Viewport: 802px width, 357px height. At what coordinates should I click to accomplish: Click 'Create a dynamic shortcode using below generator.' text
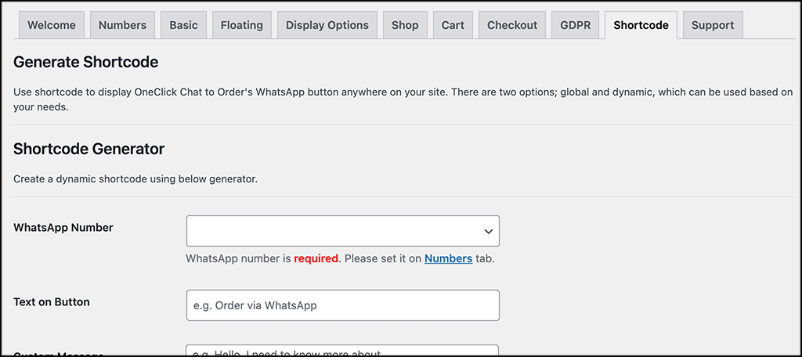[135, 179]
